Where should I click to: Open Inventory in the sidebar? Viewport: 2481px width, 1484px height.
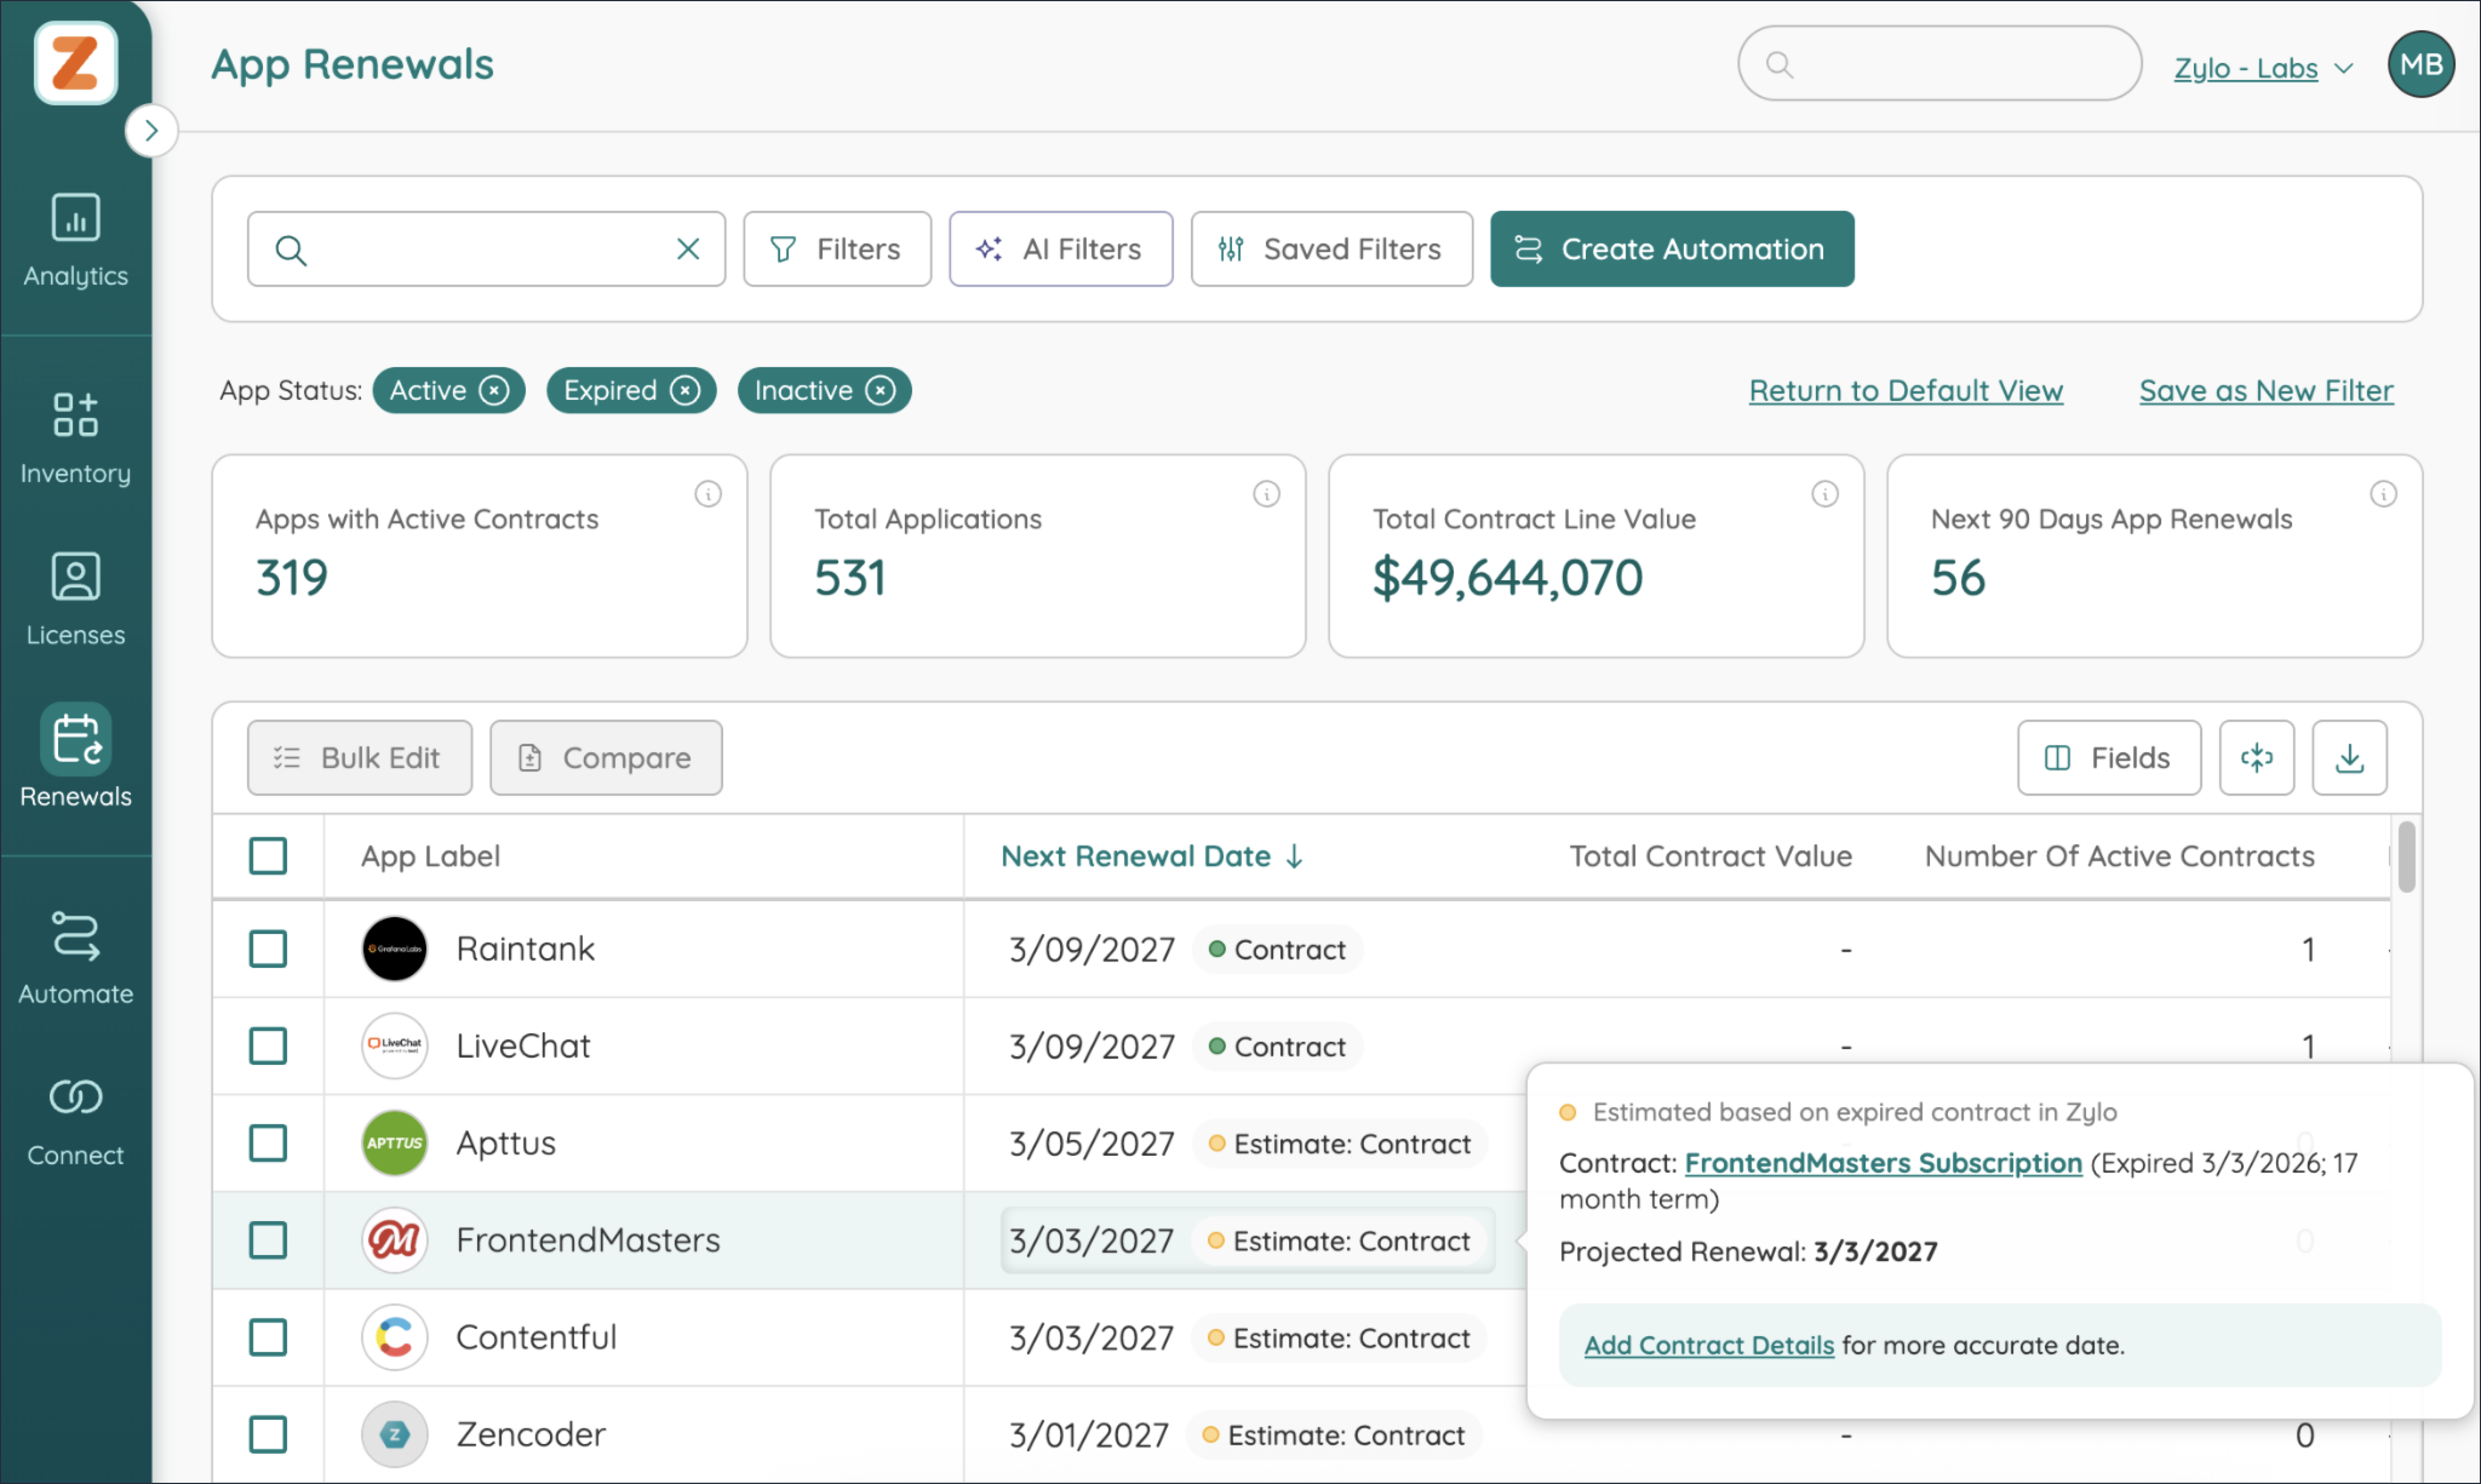click(75, 439)
